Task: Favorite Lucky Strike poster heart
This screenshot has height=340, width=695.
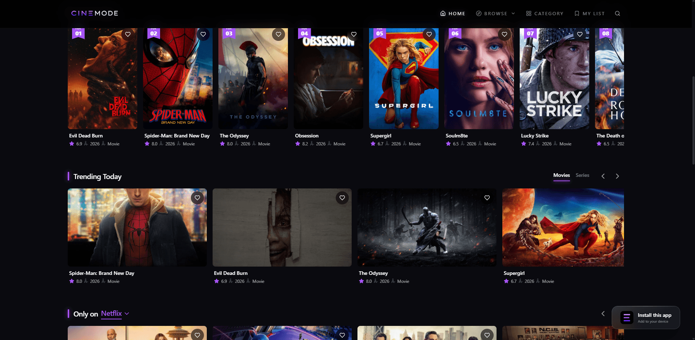Action: [x=580, y=34]
